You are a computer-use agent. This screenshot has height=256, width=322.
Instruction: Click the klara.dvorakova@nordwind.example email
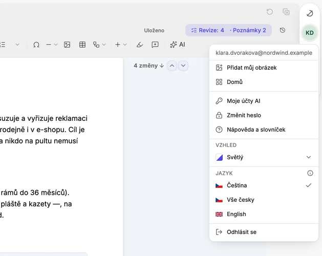(264, 53)
